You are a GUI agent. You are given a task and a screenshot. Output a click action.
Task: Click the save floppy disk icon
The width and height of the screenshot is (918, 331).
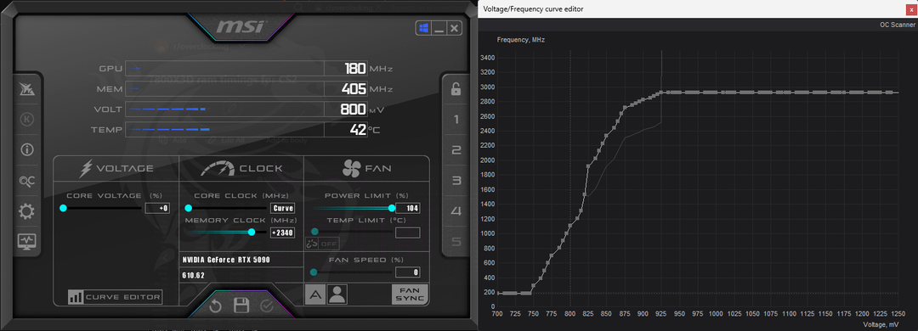241,306
